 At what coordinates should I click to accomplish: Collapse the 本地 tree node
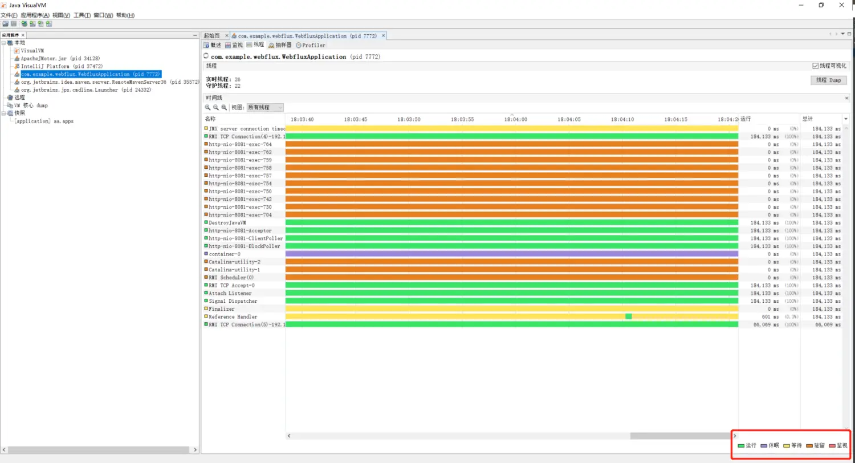[x=4, y=43]
